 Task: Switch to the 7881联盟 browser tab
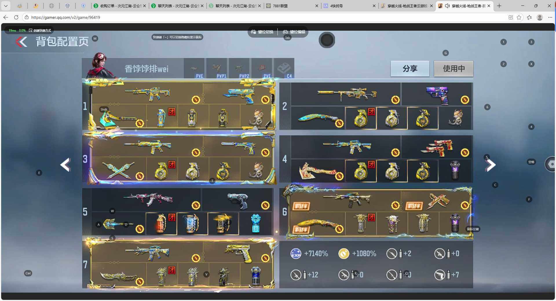tap(292, 6)
